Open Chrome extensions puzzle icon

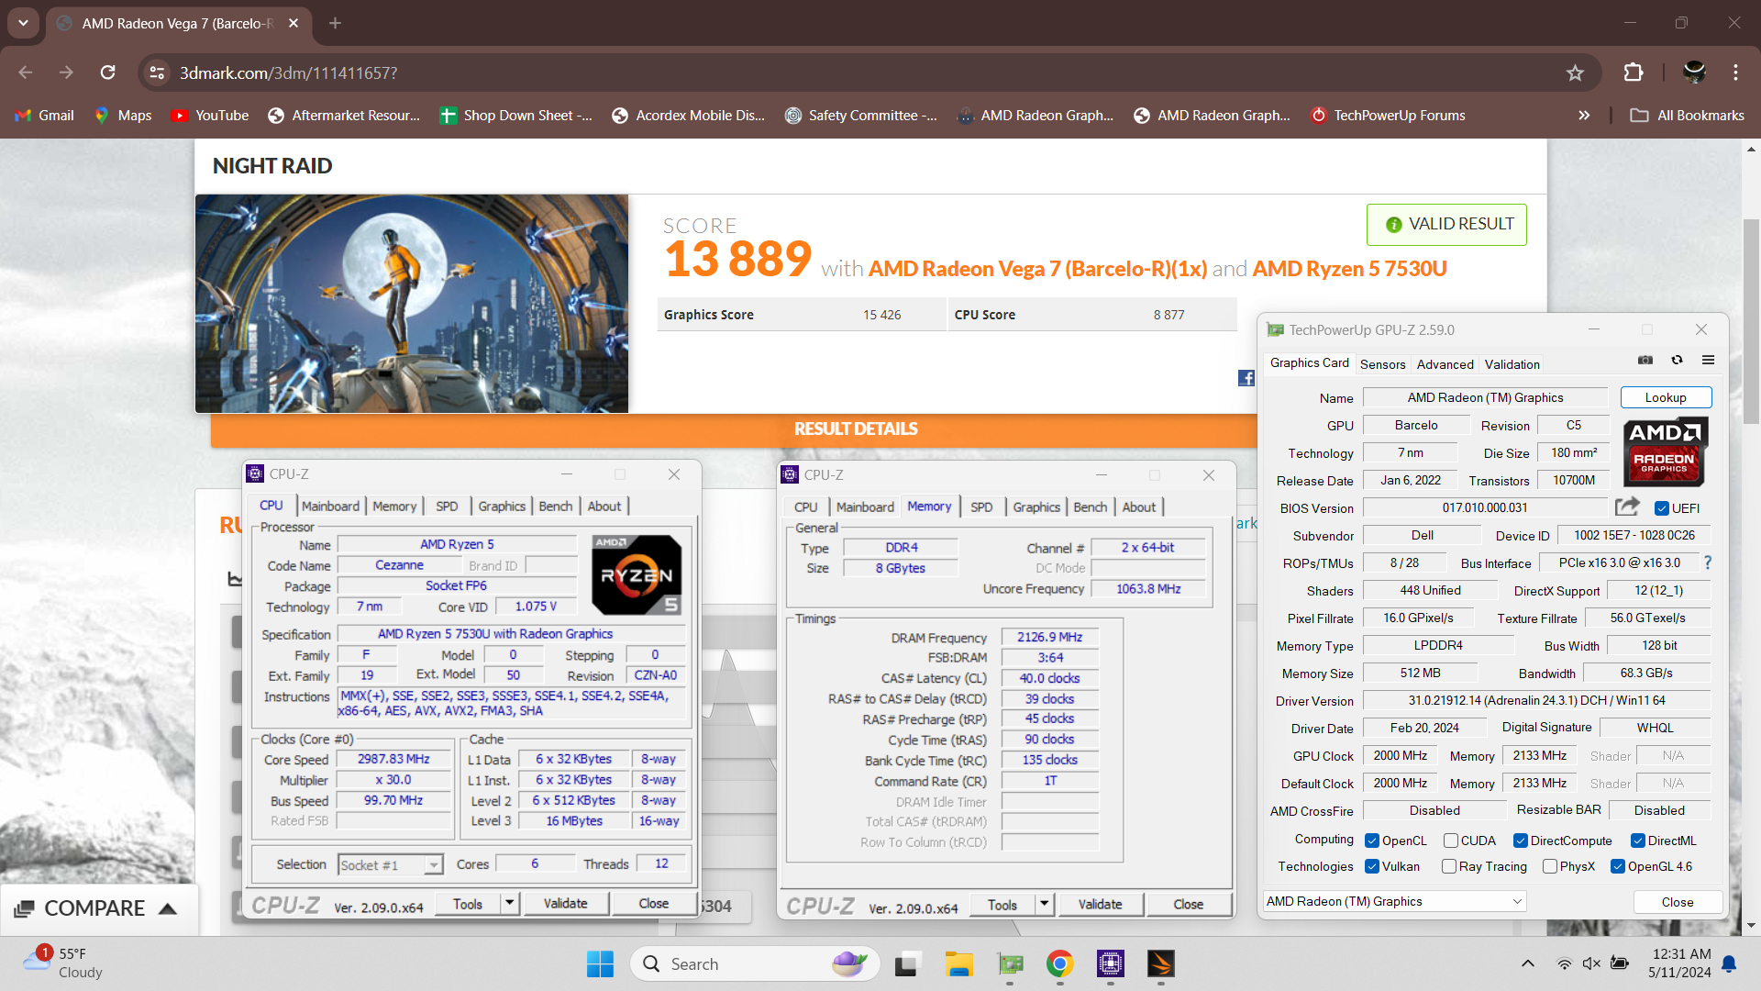click(1634, 72)
